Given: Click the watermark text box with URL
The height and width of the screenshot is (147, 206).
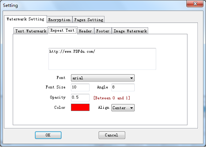Looking at the screenshot, I should pos(102,59).
